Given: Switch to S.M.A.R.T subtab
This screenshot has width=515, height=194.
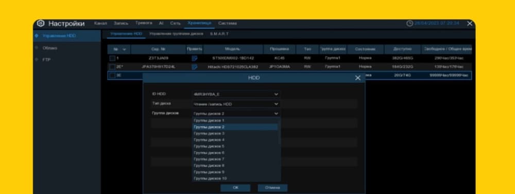Looking at the screenshot, I should click(x=219, y=34).
